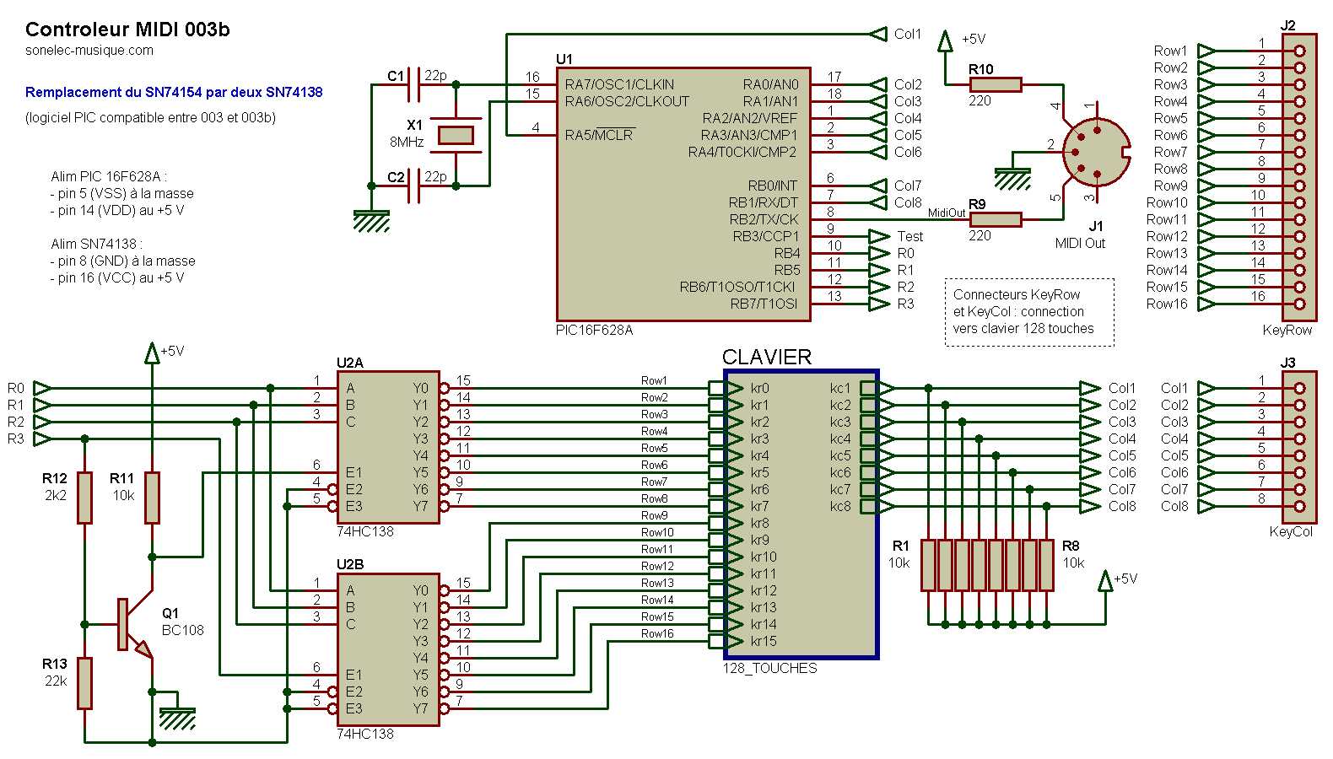Click the 'sonelec-musique.com' text

(89, 51)
